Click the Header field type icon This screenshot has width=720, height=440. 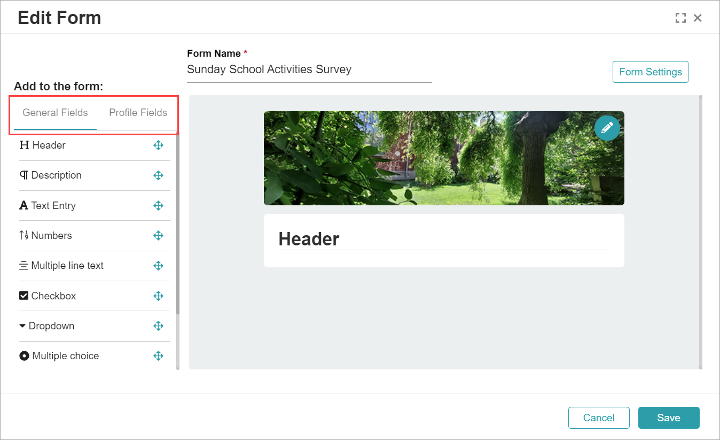(x=24, y=145)
